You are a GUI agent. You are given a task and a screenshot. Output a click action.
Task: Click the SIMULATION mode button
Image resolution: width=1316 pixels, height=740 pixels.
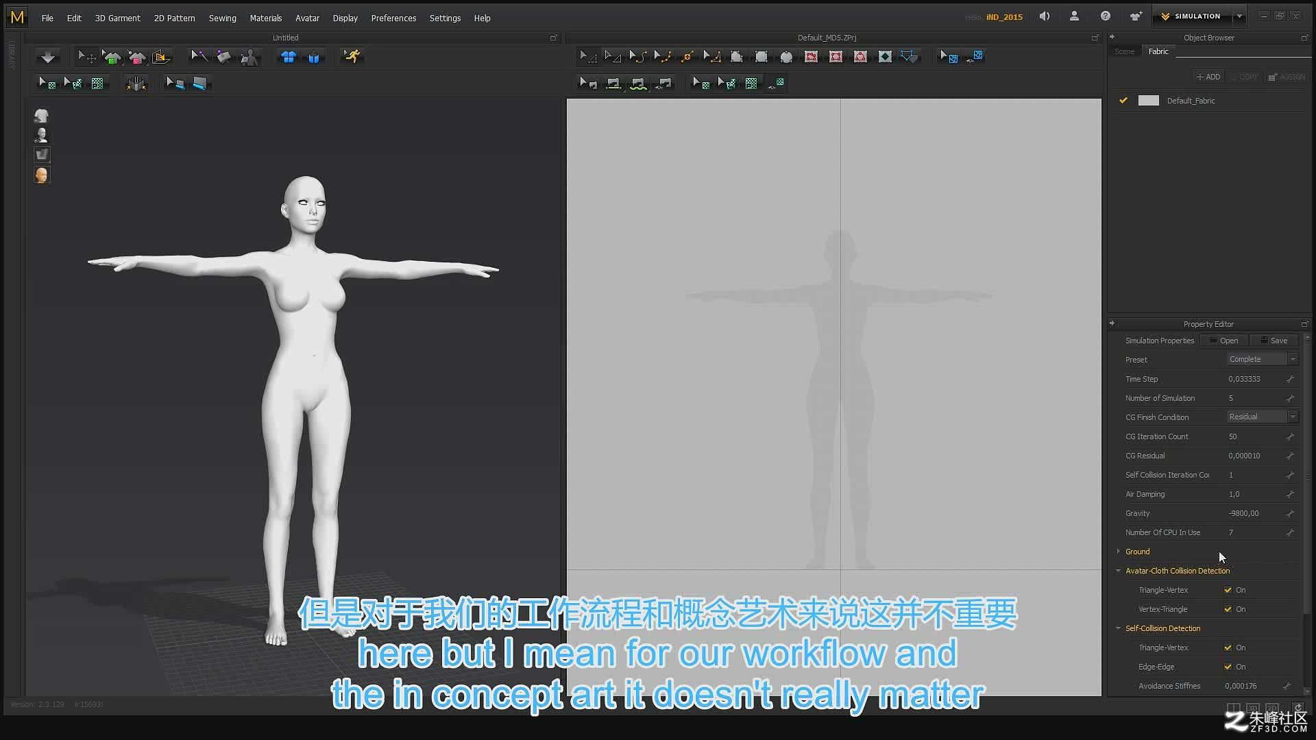1191,16
